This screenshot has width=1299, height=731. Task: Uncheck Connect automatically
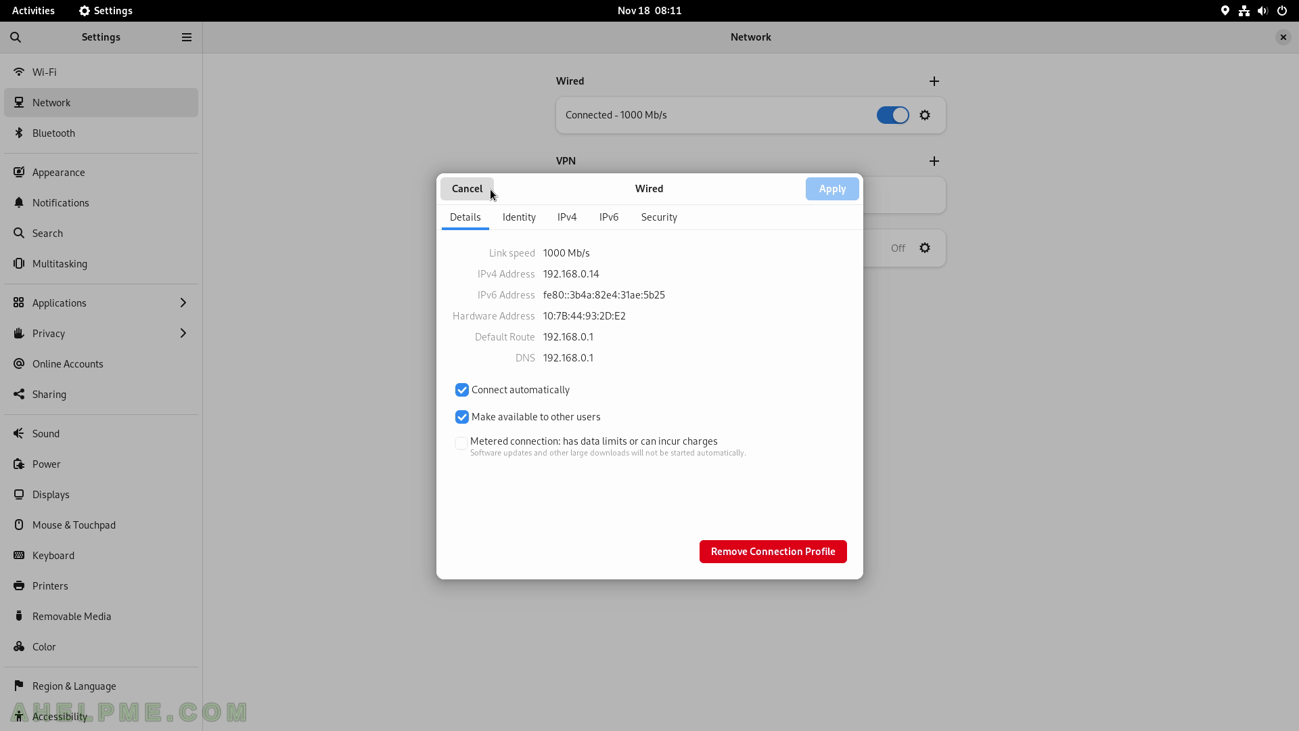(x=462, y=390)
